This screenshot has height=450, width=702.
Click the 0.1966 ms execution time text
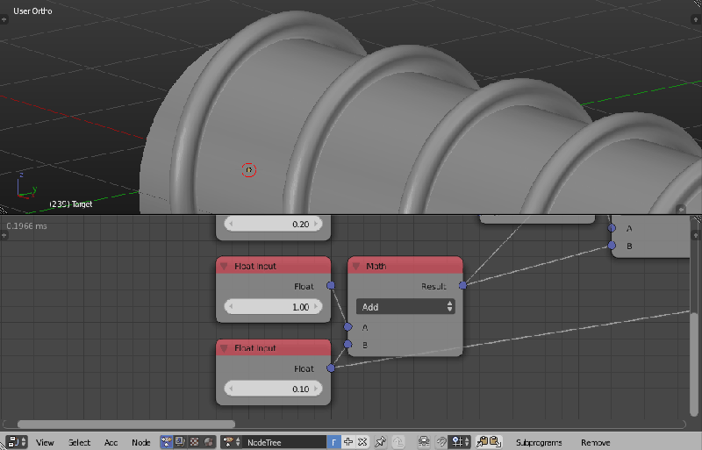tap(27, 226)
